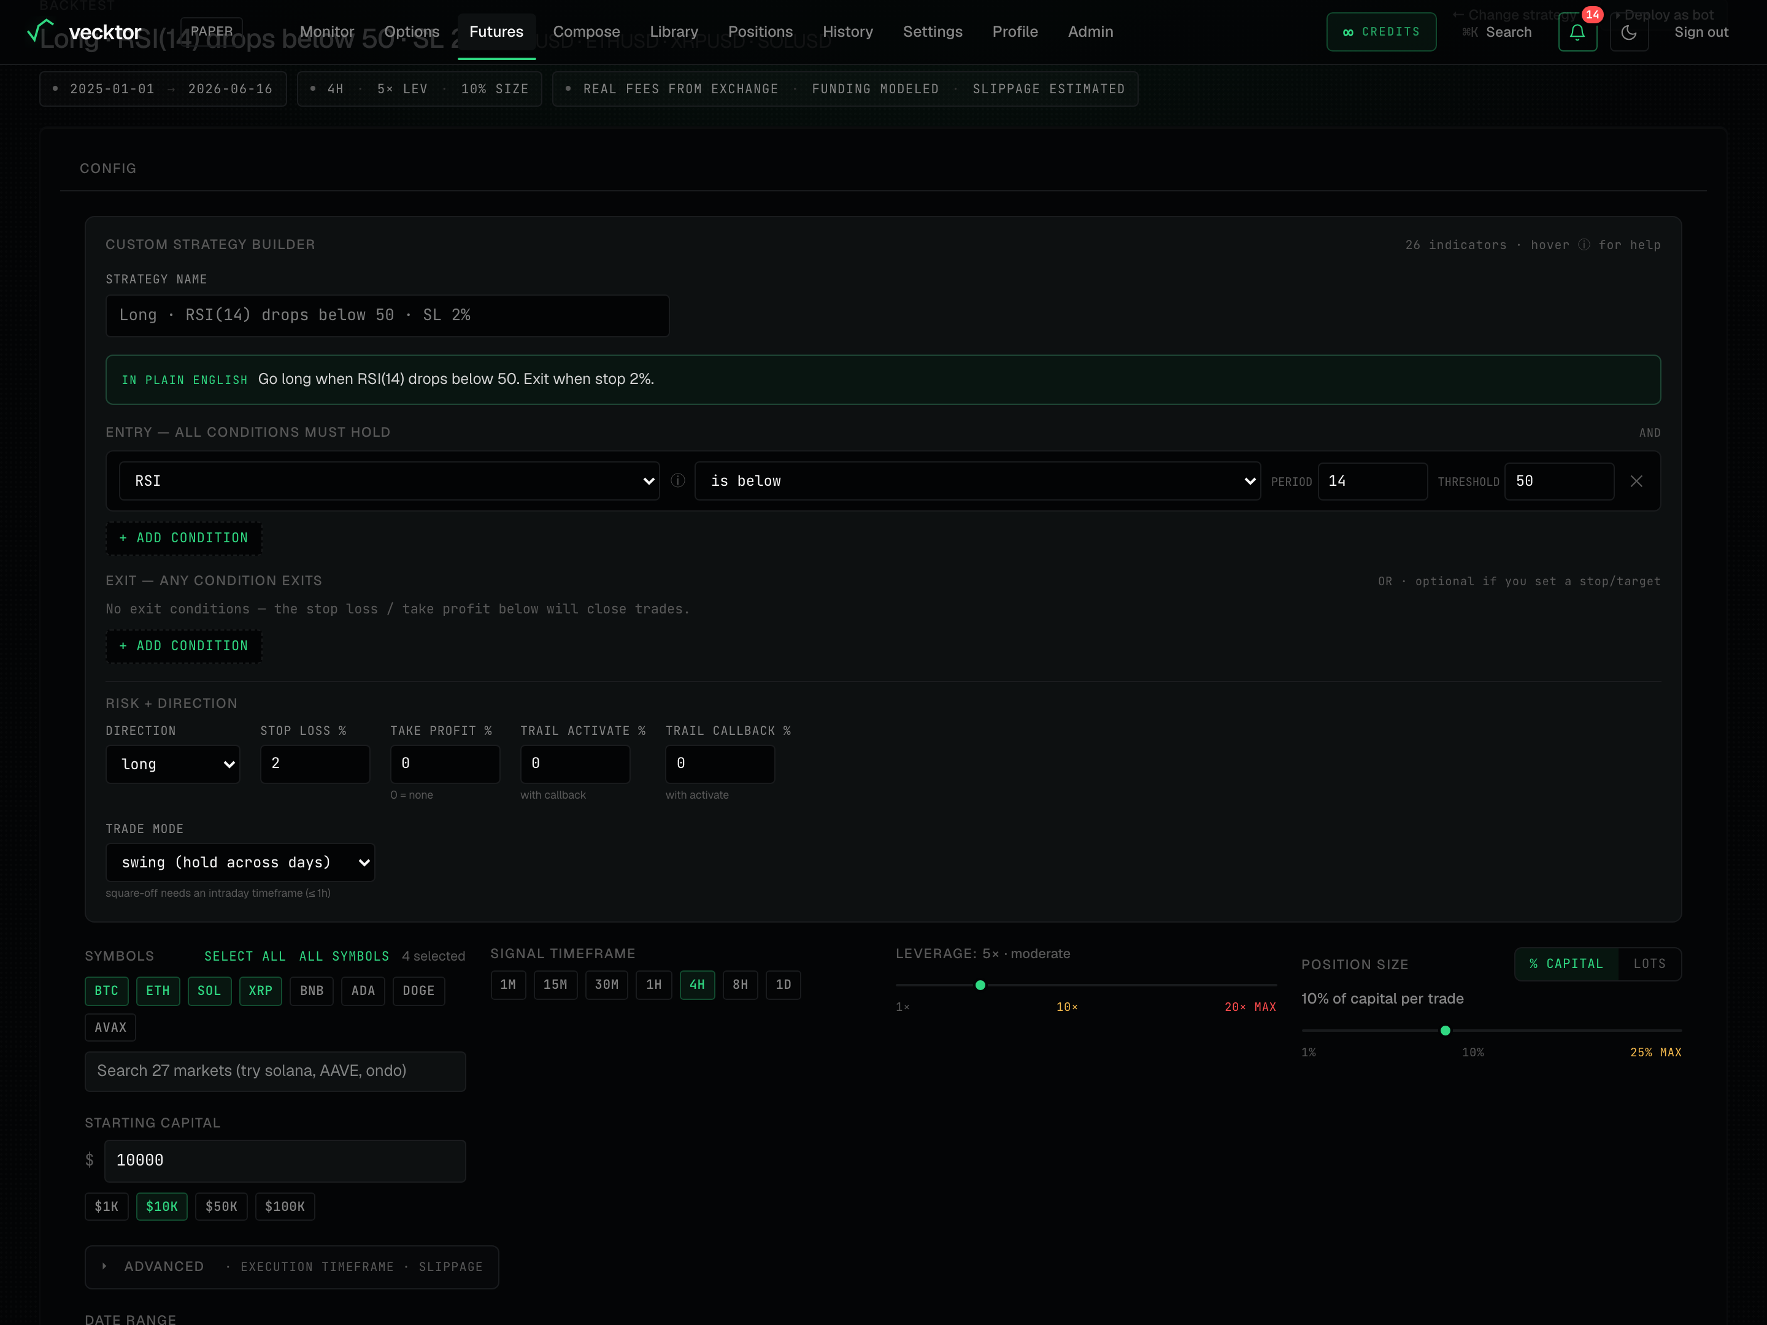Open notifications bell with 14 badge
Screen dimensions: 1767x1325
pos(1577,32)
